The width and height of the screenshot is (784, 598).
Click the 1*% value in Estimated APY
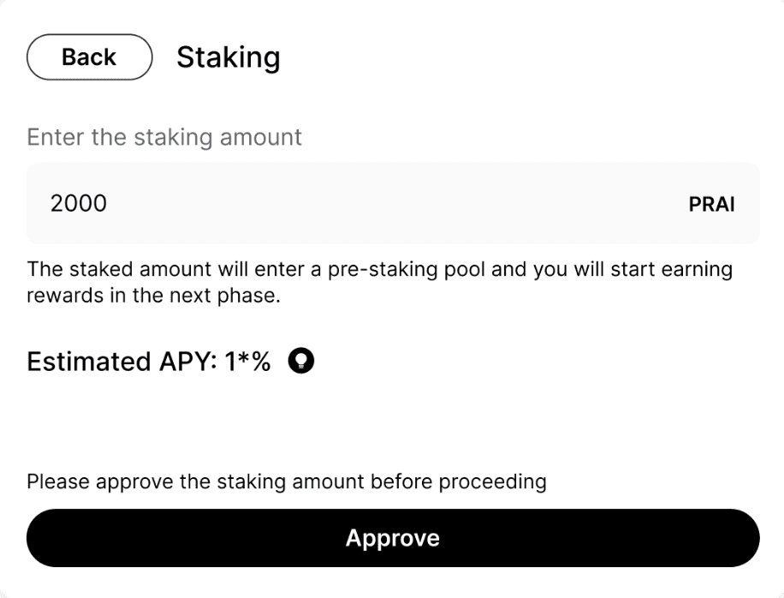click(247, 362)
